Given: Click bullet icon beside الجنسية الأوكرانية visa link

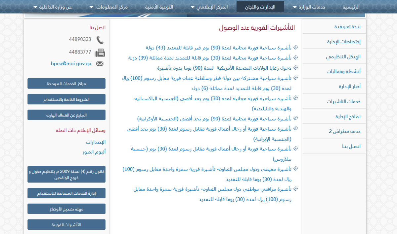Looking at the screenshot, I should (295, 118).
